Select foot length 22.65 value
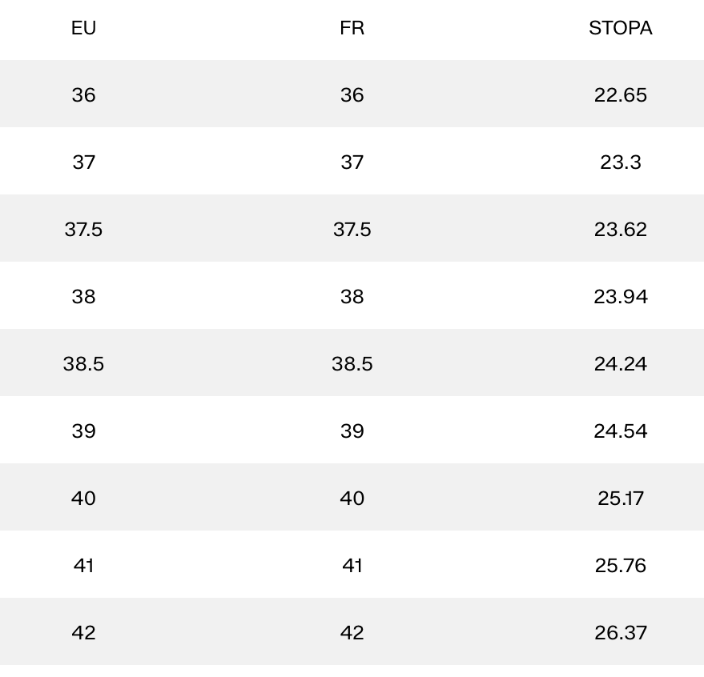704x677 pixels. (620, 95)
